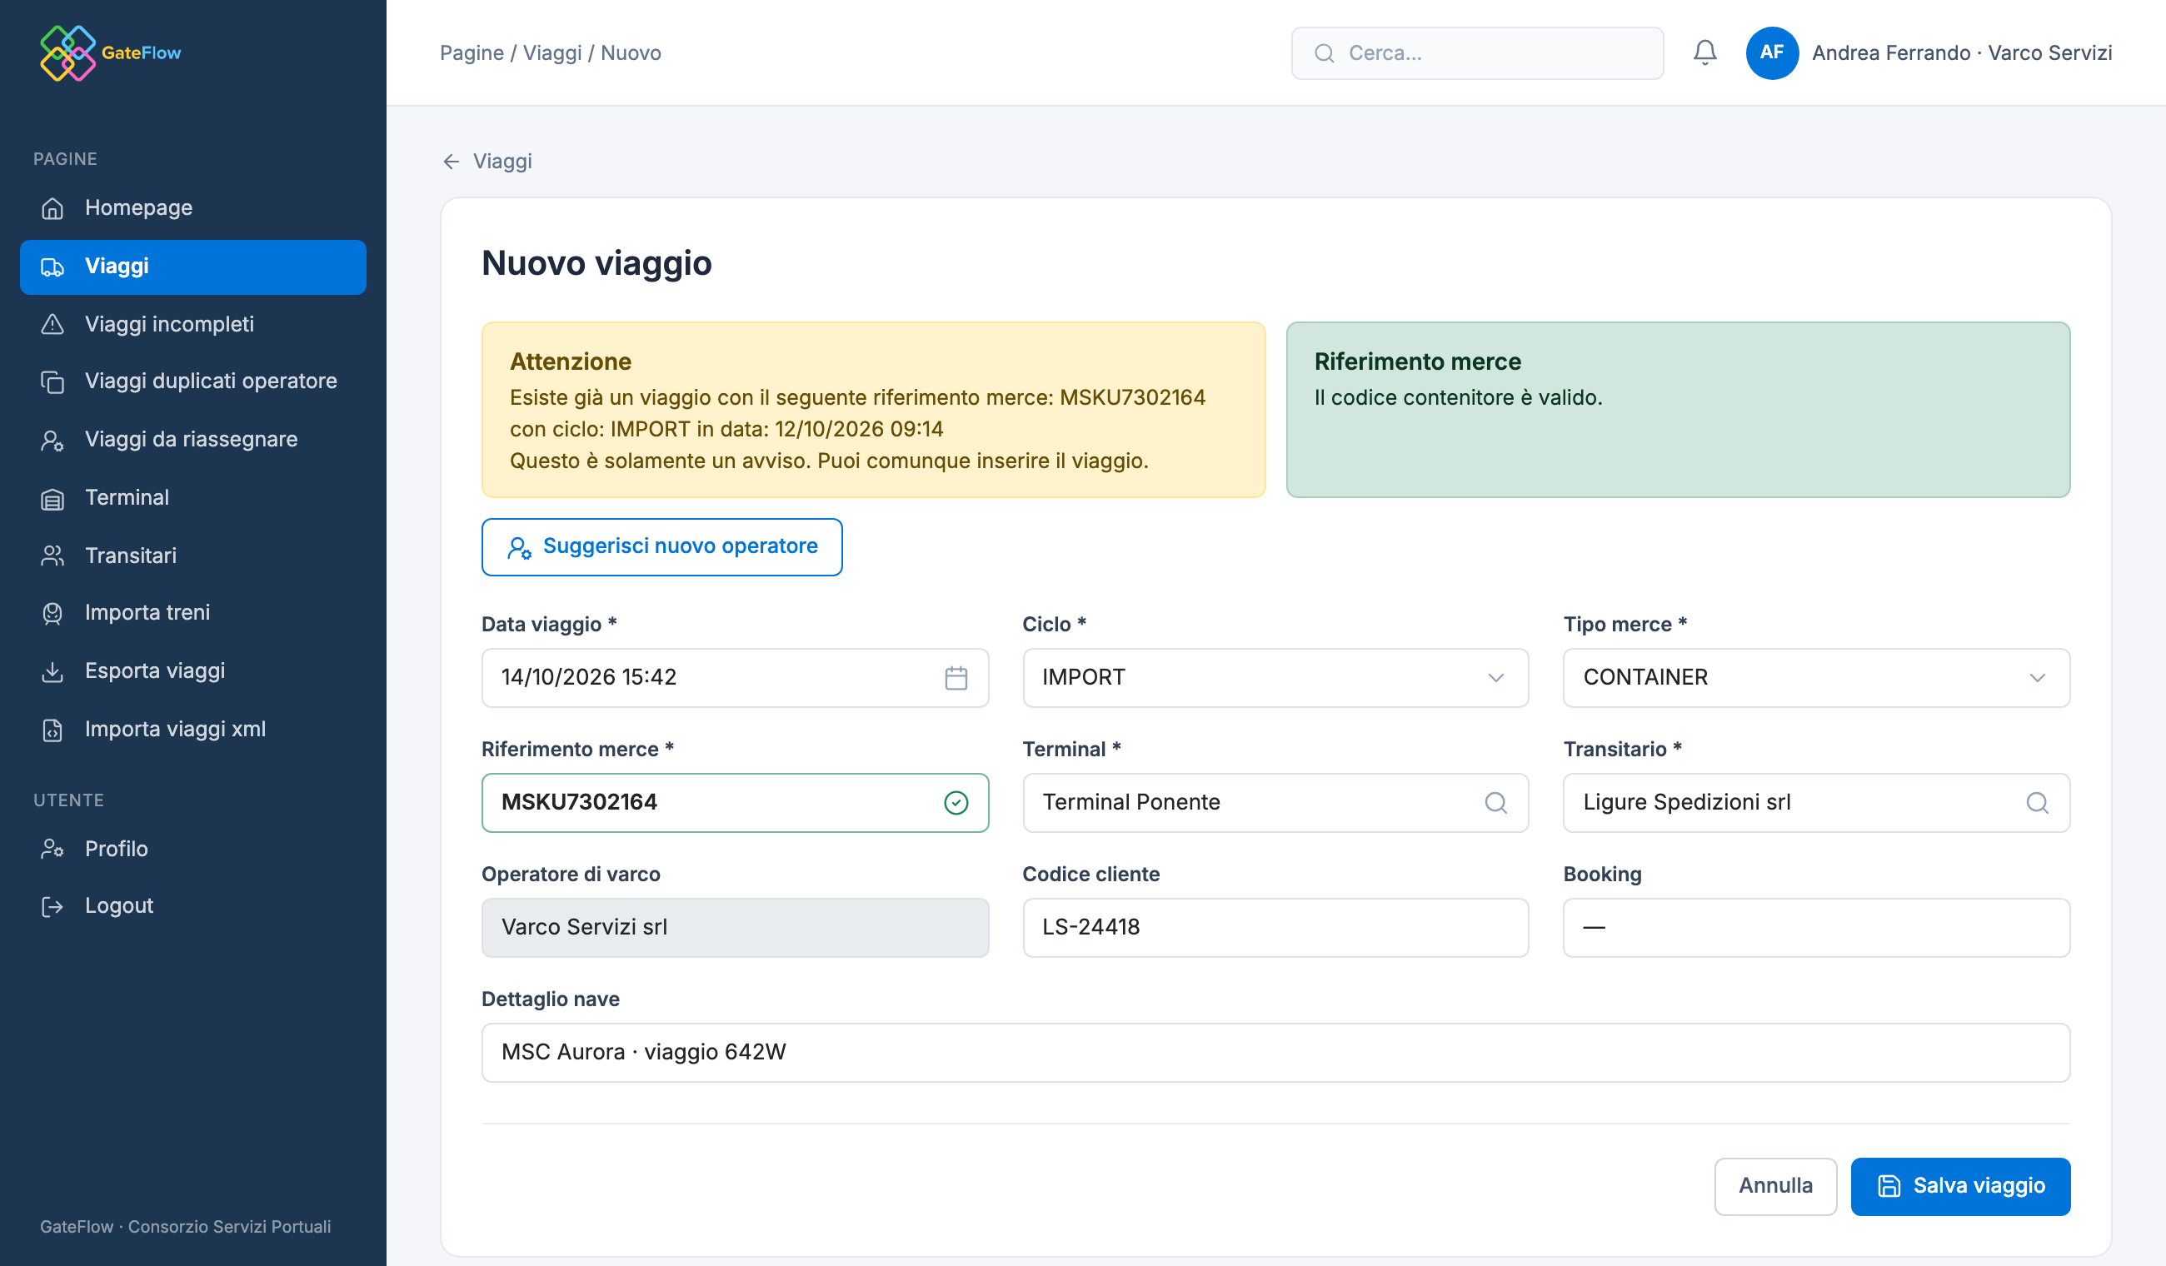Expand the Ciclo IMPORT dropdown

1275,677
